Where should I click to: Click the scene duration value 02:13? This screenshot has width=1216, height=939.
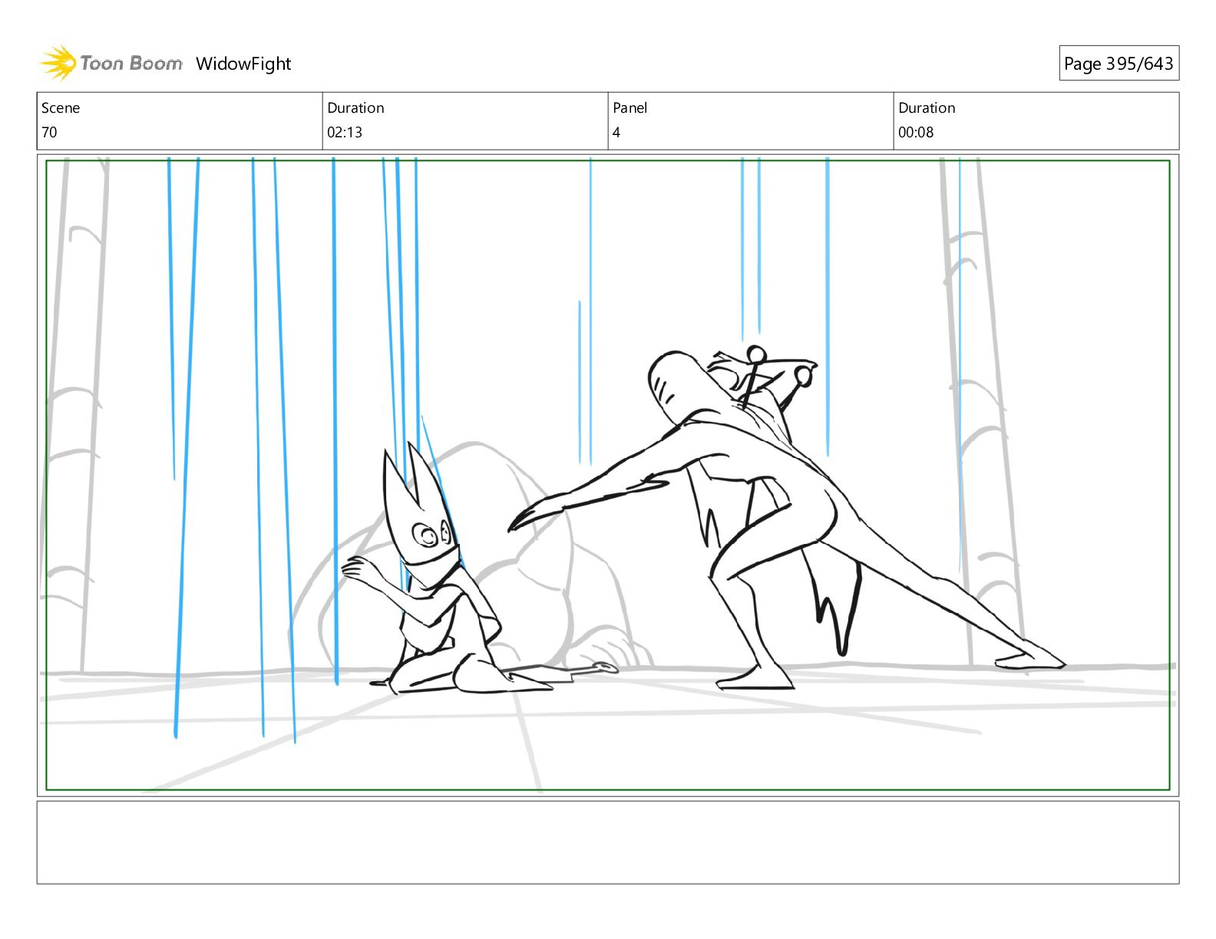[345, 132]
